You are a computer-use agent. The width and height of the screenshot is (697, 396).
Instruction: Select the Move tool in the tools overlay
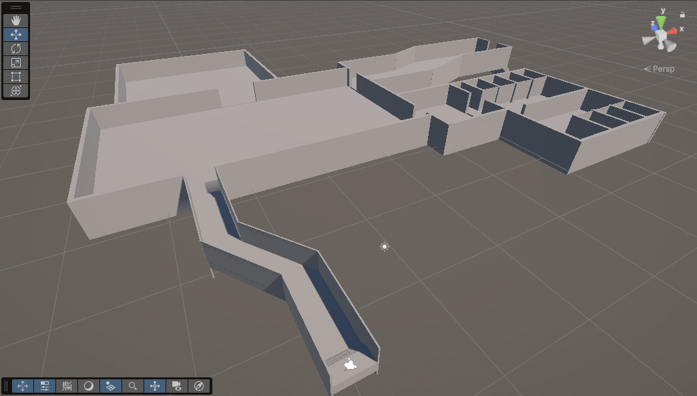pyautogui.click(x=16, y=35)
